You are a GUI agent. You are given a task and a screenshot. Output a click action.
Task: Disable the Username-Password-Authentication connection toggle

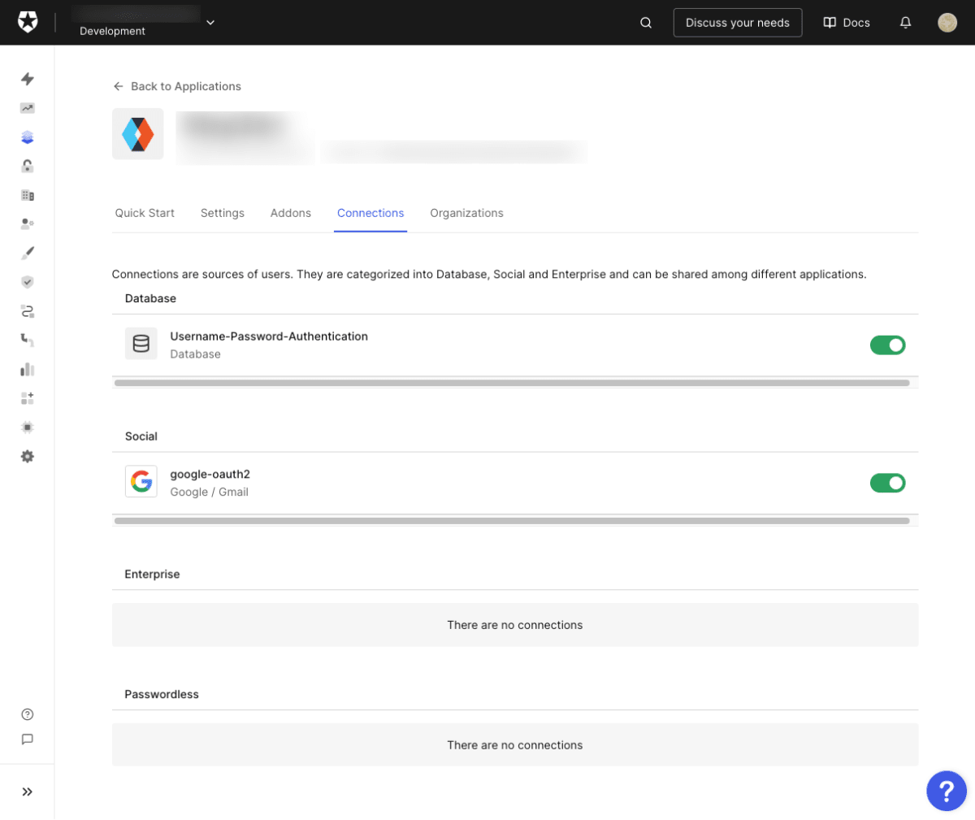click(888, 345)
